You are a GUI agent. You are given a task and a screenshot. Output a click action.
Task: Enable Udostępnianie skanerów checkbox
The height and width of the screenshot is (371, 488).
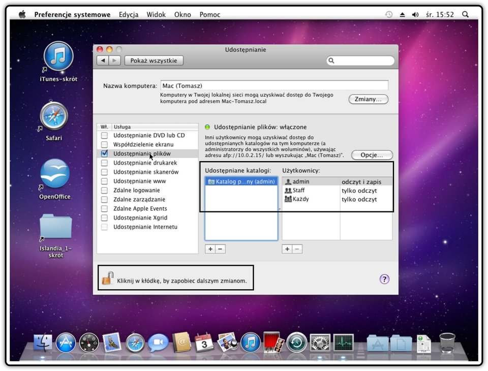[104, 172]
